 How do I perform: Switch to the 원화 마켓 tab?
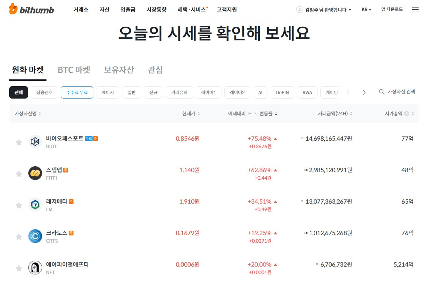click(28, 70)
